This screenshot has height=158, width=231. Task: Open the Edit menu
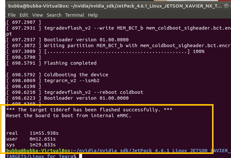pos(24,15)
